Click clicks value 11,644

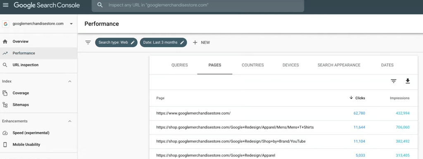[x=359, y=127]
